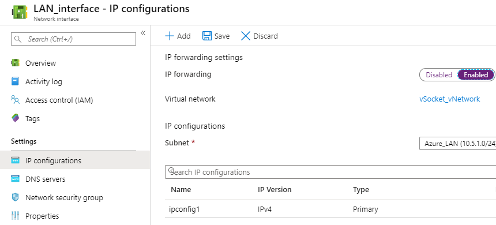
Task: Click the Tags icon
Action: [x=15, y=118]
